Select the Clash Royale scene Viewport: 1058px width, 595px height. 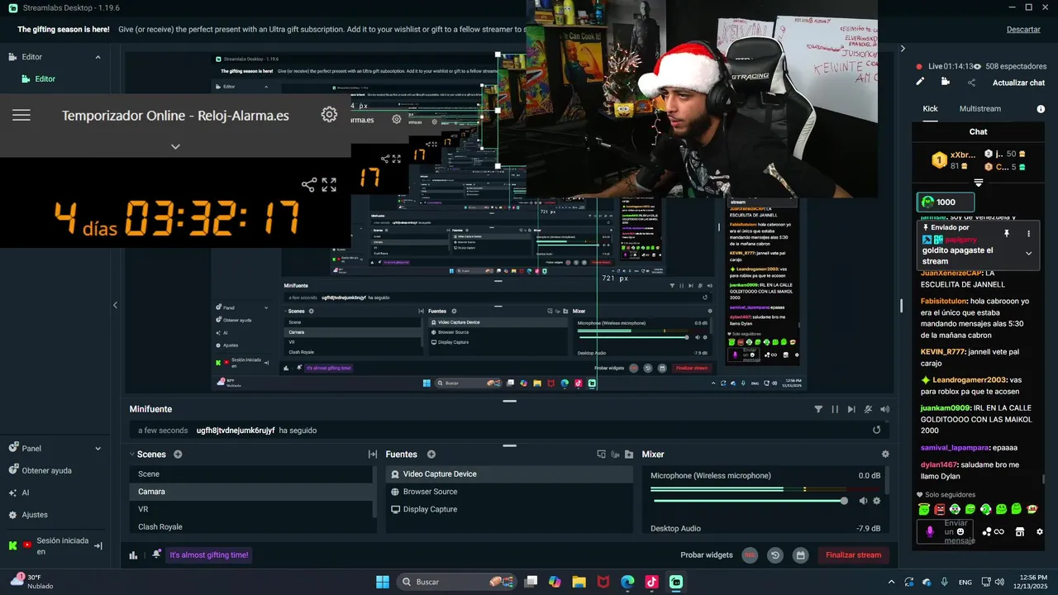coord(251,526)
